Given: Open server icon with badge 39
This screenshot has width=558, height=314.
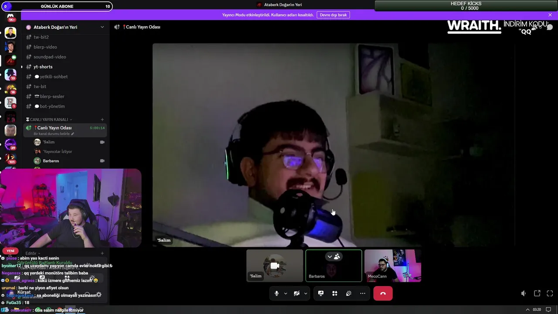Looking at the screenshot, I should [10, 144].
